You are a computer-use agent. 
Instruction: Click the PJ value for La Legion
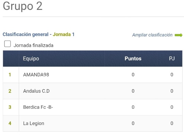[172, 123]
